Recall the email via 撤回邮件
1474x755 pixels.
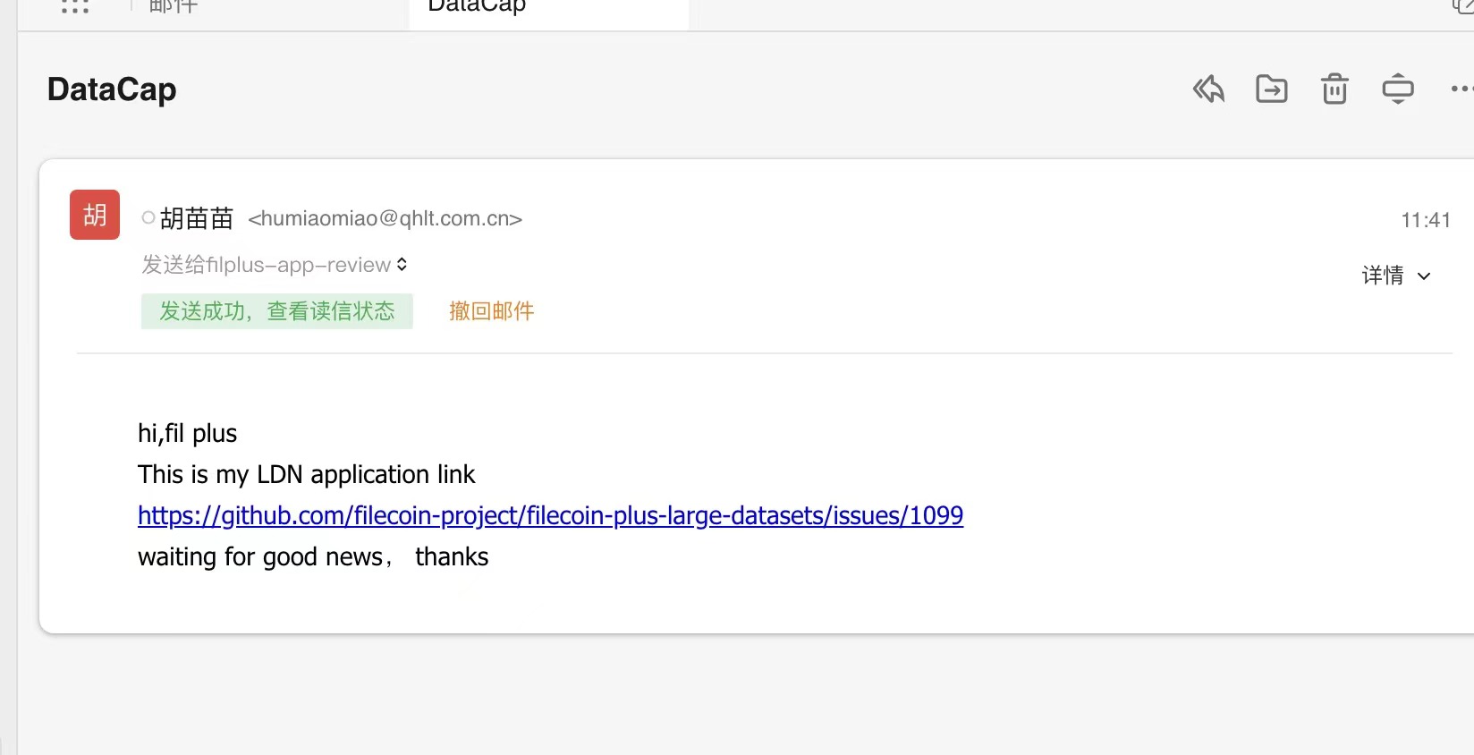click(491, 310)
